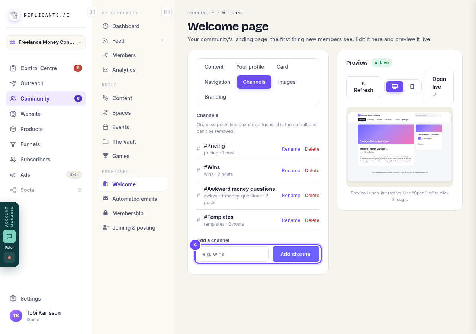Delete the #Templates channel
Viewport: 476px width, 334px height.
312,220
